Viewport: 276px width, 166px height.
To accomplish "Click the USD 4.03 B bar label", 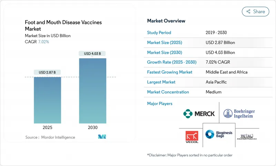I will click(x=92, y=53).
